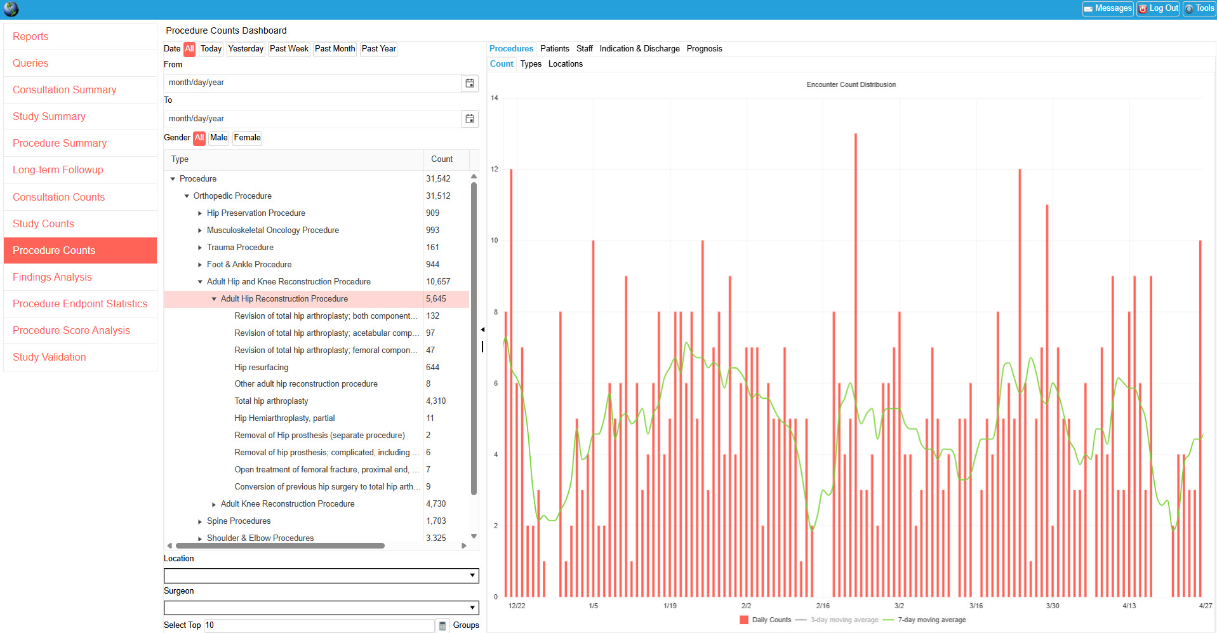
Task: Open Study Counts in the sidebar
Action: pos(80,224)
